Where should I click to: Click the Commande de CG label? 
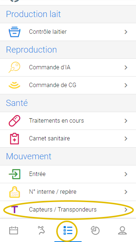(53, 85)
